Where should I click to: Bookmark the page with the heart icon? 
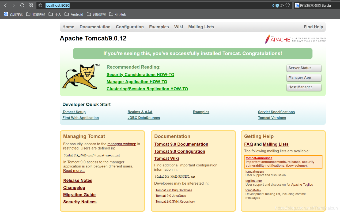pos(288,5)
